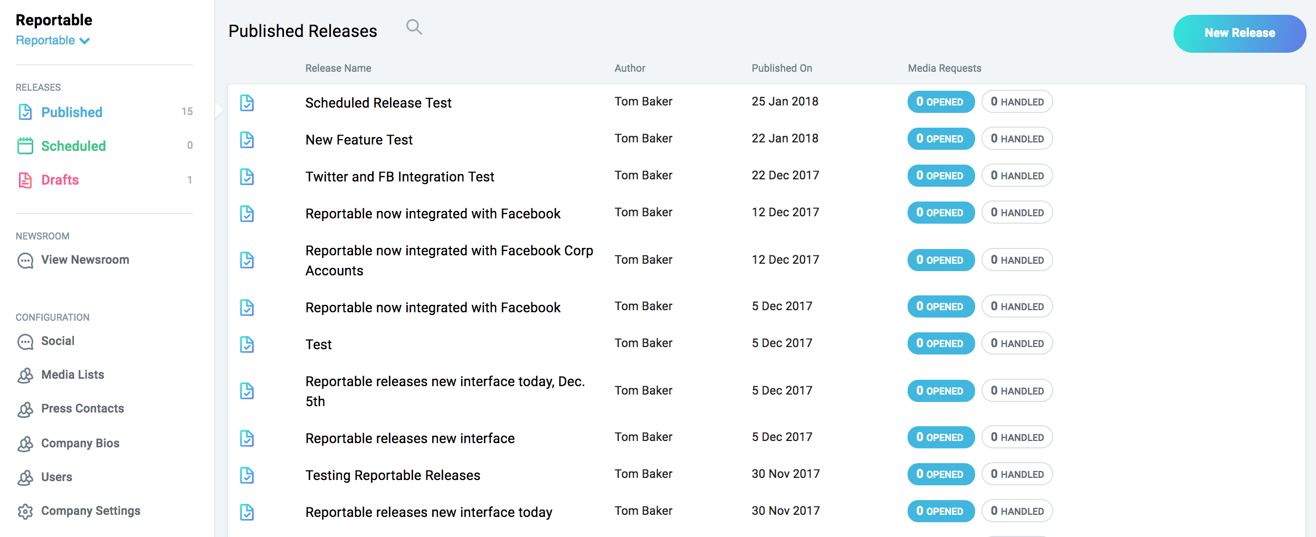
Task: Click the Media Requests column header
Action: pyautogui.click(x=944, y=68)
